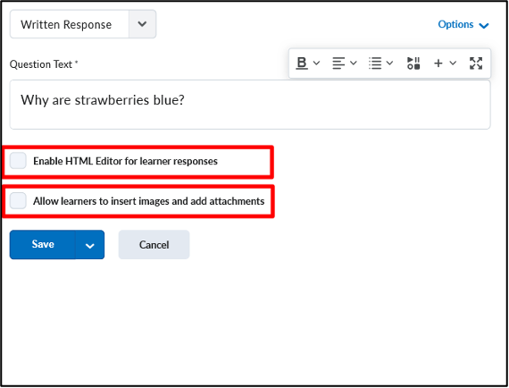The height and width of the screenshot is (388, 509).
Task: Click the plus insert icon
Action: pos(438,63)
